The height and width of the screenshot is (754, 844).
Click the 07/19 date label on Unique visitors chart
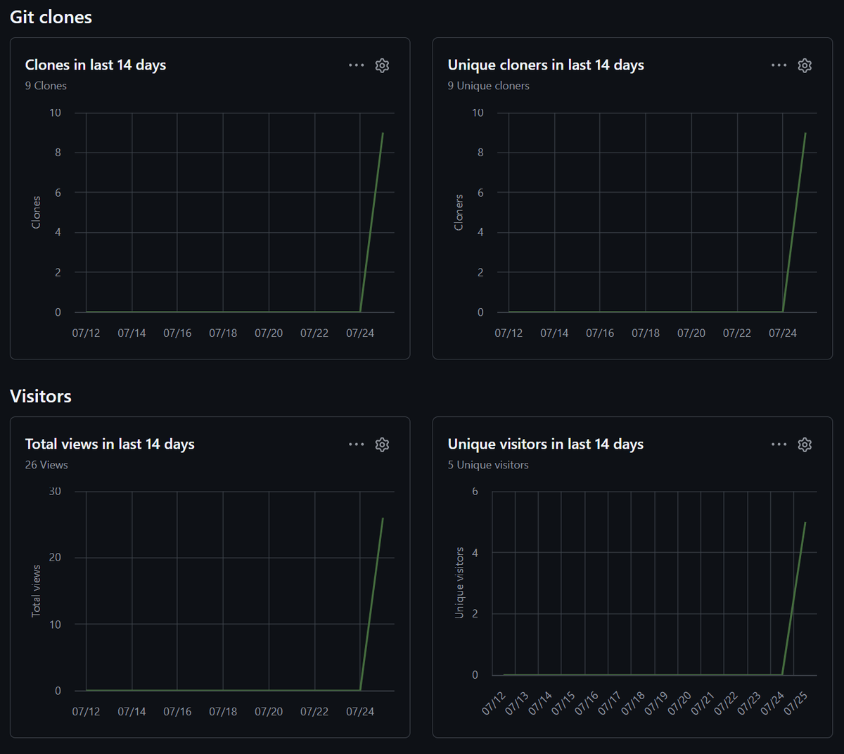coord(656,703)
